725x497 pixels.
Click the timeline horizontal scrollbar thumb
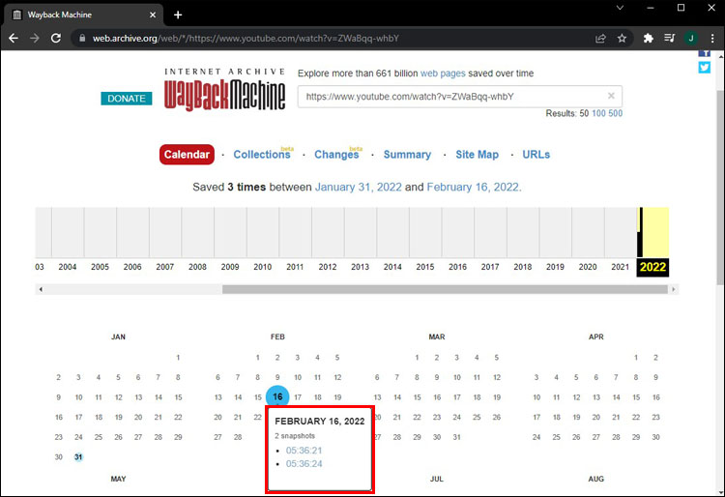(x=445, y=289)
